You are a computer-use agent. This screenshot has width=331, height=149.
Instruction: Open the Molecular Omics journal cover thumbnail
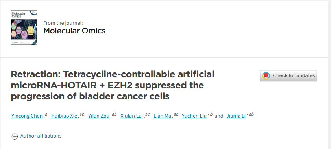[x=24, y=28]
